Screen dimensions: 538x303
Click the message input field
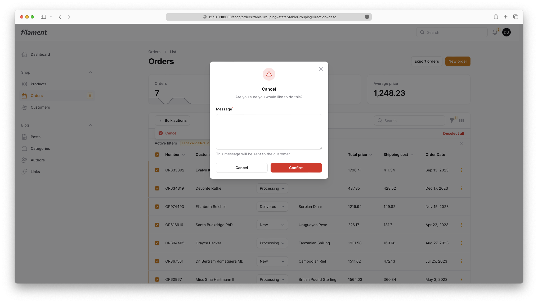pyautogui.click(x=269, y=132)
